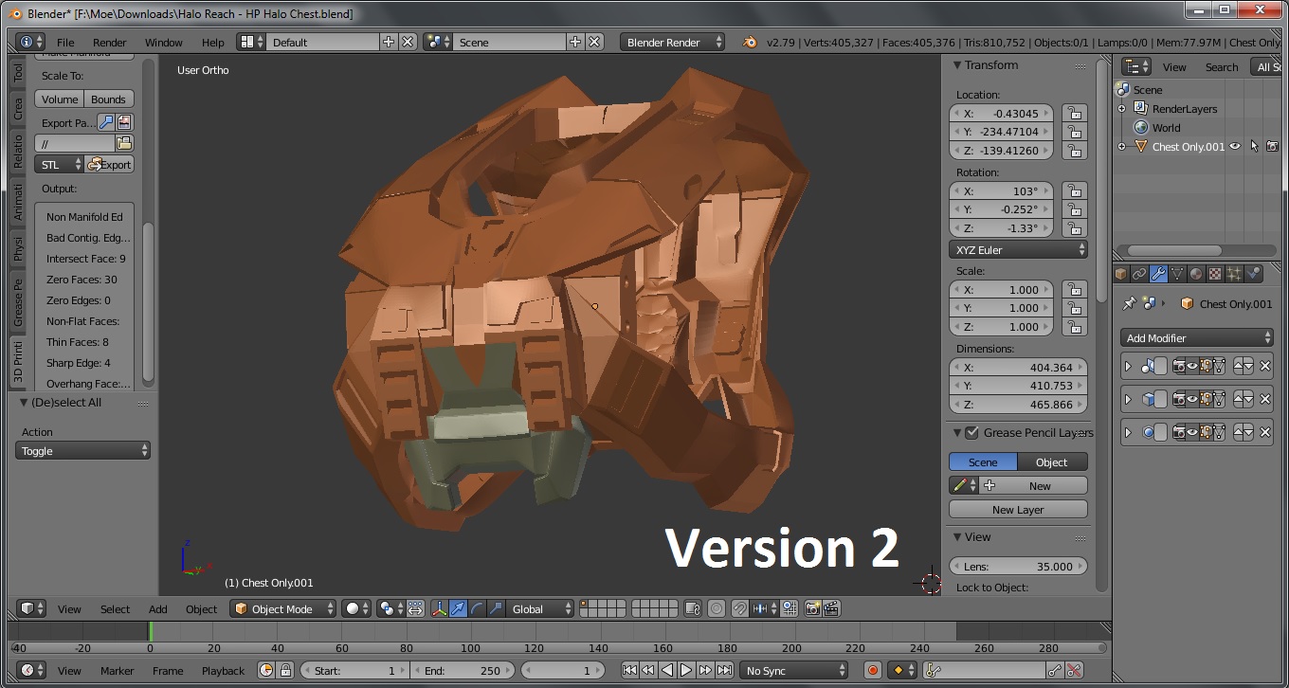This screenshot has height=688, width=1289.
Task: Open the Global orientation dropdown
Action: click(x=540, y=608)
